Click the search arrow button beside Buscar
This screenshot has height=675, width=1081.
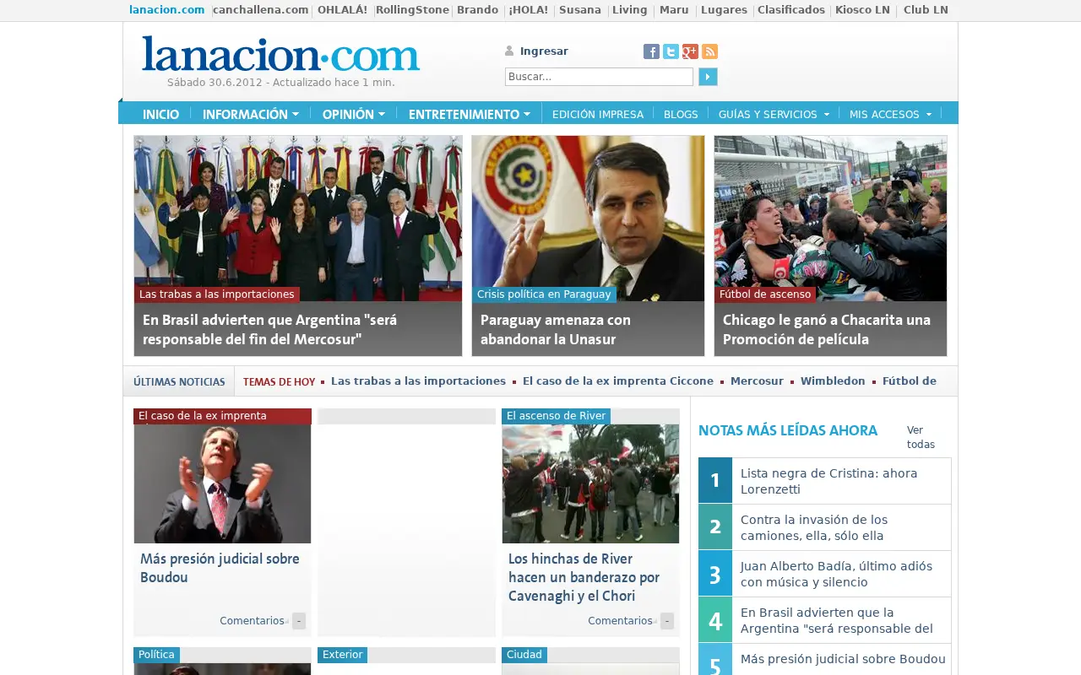(708, 77)
